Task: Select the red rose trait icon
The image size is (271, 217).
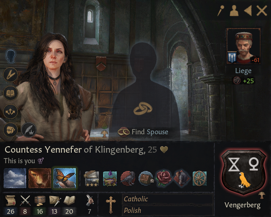Action: click(163, 178)
